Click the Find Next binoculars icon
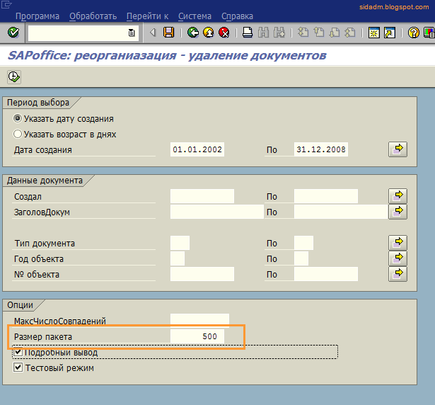The height and width of the screenshot is (405, 435). pyautogui.click(x=279, y=33)
